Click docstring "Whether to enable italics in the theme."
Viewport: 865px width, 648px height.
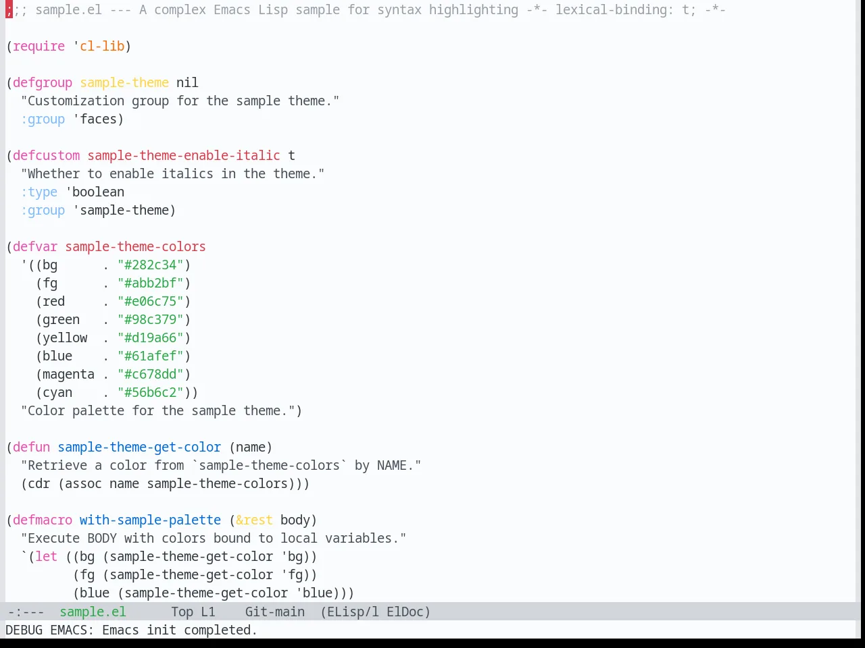click(172, 173)
